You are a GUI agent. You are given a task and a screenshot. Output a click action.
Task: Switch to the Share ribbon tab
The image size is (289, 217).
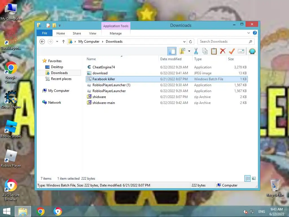point(77,33)
